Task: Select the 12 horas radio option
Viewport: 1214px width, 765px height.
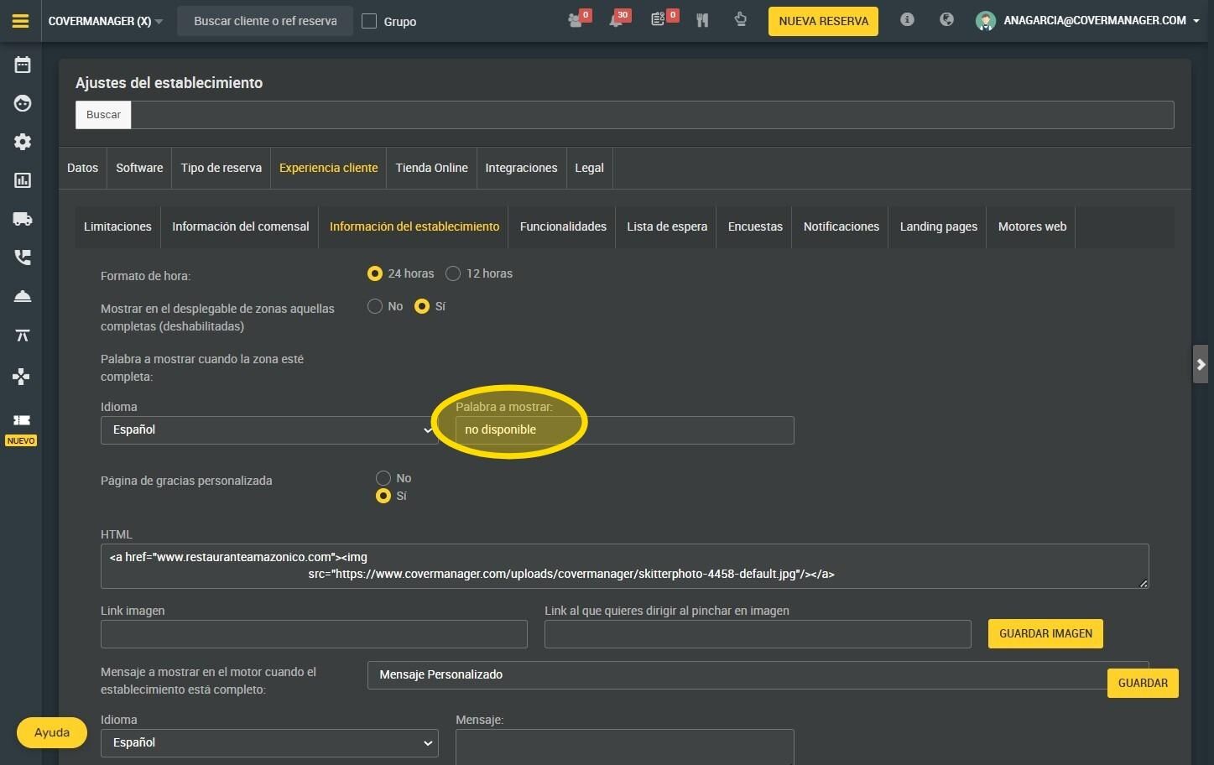Action: [453, 273]
